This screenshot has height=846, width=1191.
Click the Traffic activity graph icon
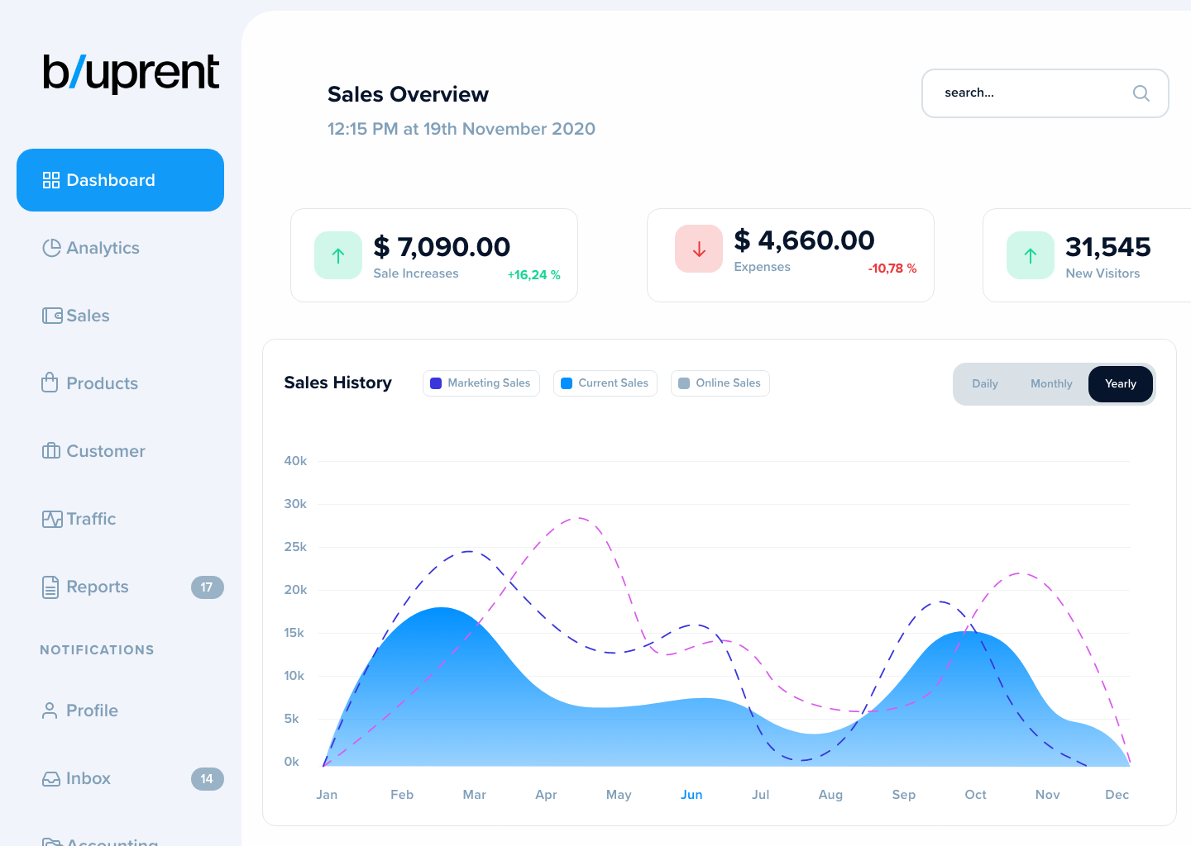pos(52,519)
